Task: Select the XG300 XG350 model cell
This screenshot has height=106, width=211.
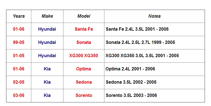Action: click(84, 56)
